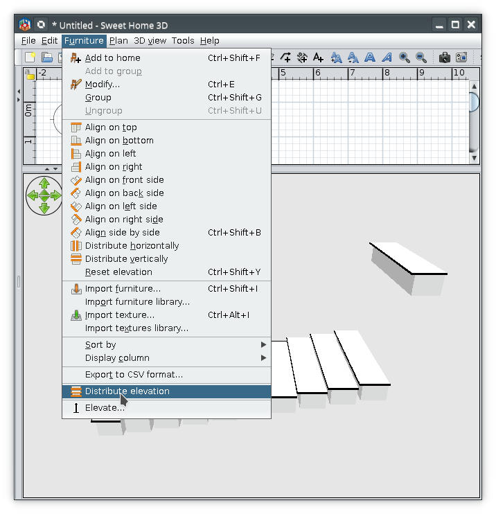Viewport: 496px width, 514px height.
Task: Choose Import textures library...
Action: pos(166,328)
